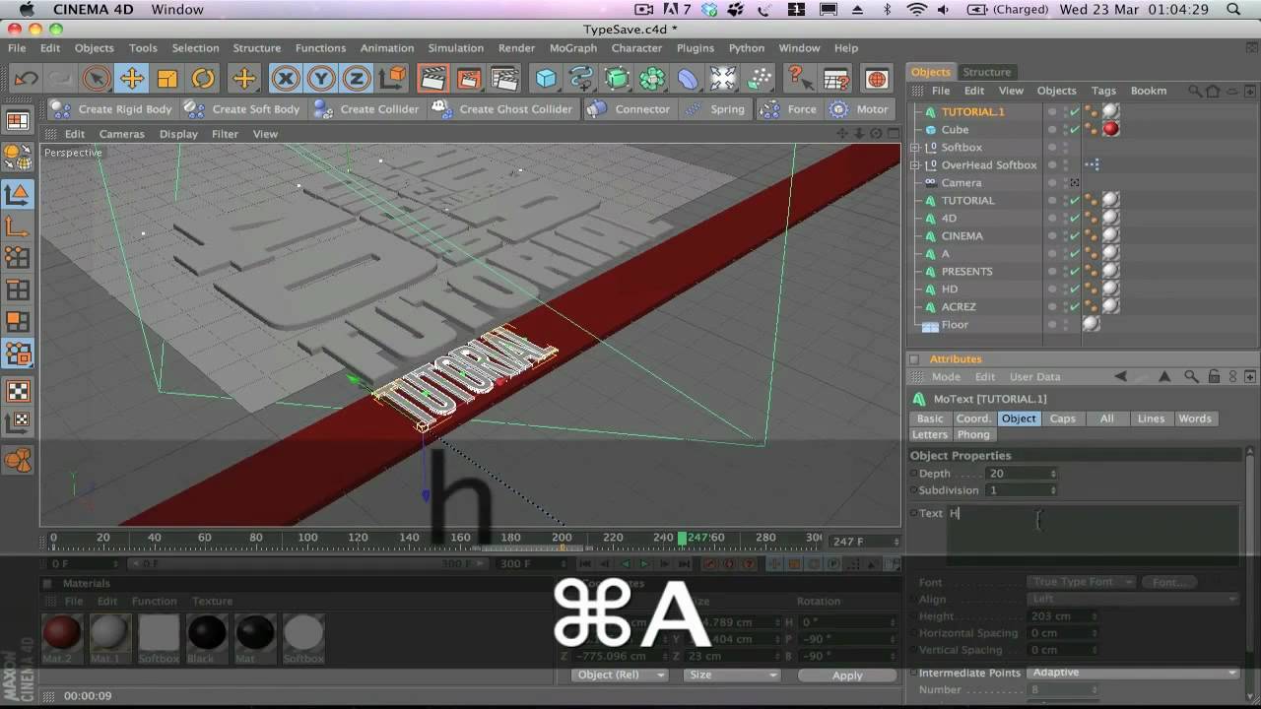Open the viewport Cameras menu

[x=121, y=134]
